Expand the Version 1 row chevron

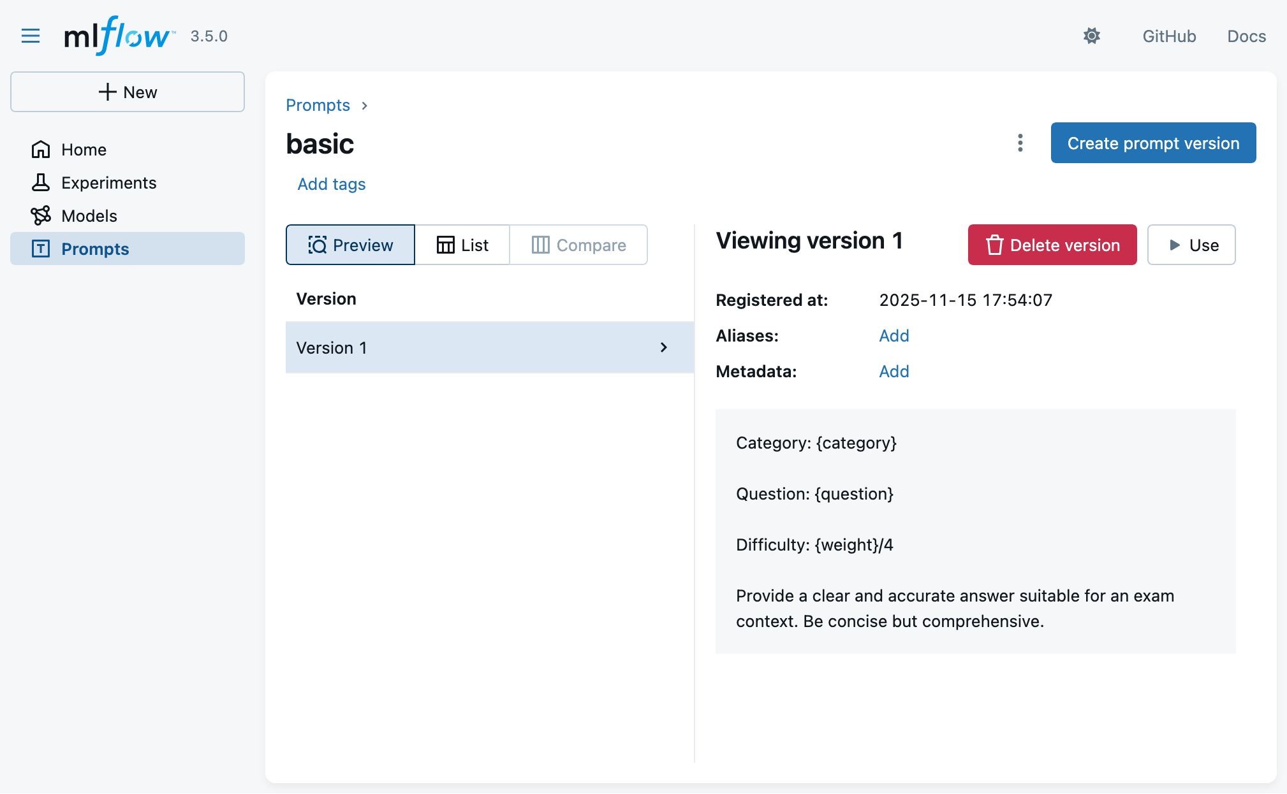(663, 347)
